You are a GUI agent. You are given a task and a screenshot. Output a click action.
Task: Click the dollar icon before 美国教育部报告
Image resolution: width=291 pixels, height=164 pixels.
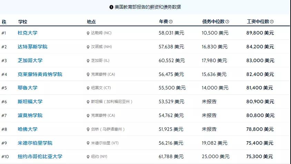(111, 7)
